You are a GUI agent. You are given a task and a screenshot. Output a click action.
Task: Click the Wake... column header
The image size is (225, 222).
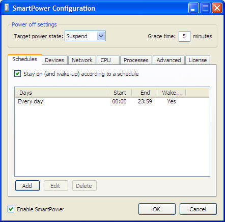(172, 93)
